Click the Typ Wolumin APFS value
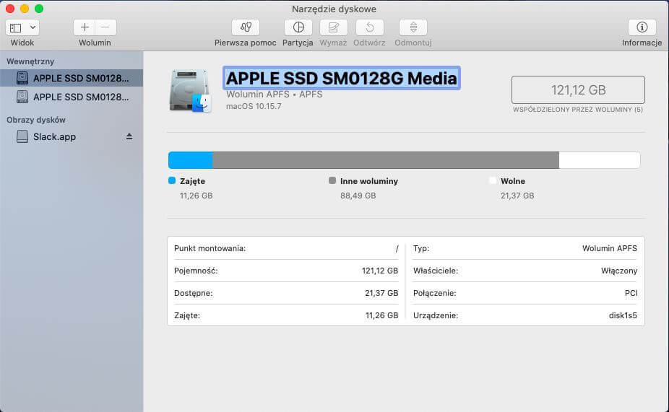 click(x=610, y=248)
